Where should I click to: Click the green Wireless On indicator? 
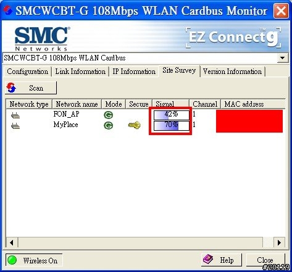pos(12,260)
